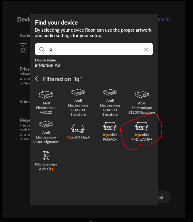Click the 'Pi-DigiAMP+' label text

[x=142, y=139]
